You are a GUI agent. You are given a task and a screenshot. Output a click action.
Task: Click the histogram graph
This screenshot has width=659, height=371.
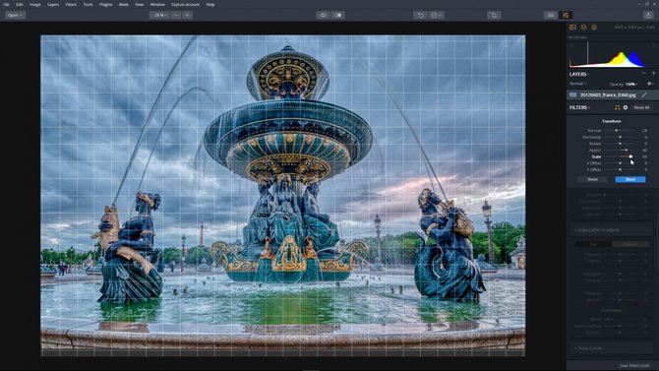click(x=612, y=54)
